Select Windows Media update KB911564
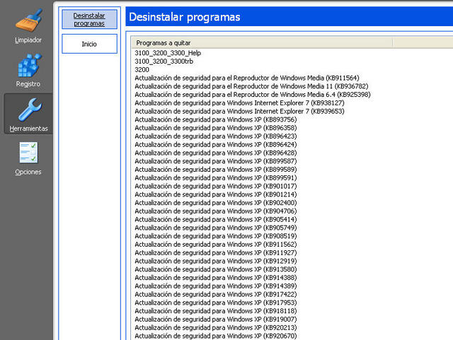The width and height of the screenshot is (453, 340). (x=247, y=78)
